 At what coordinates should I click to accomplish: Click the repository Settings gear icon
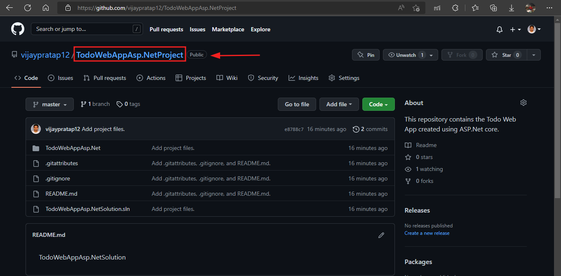tap(331, 77)
